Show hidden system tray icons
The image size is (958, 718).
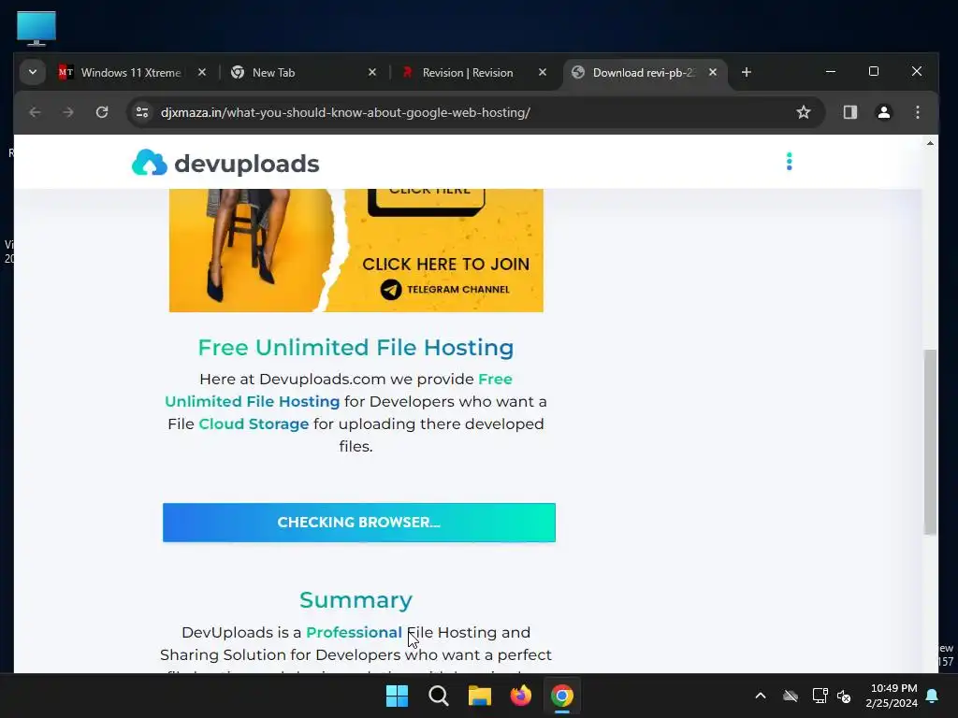pos(761,696)
